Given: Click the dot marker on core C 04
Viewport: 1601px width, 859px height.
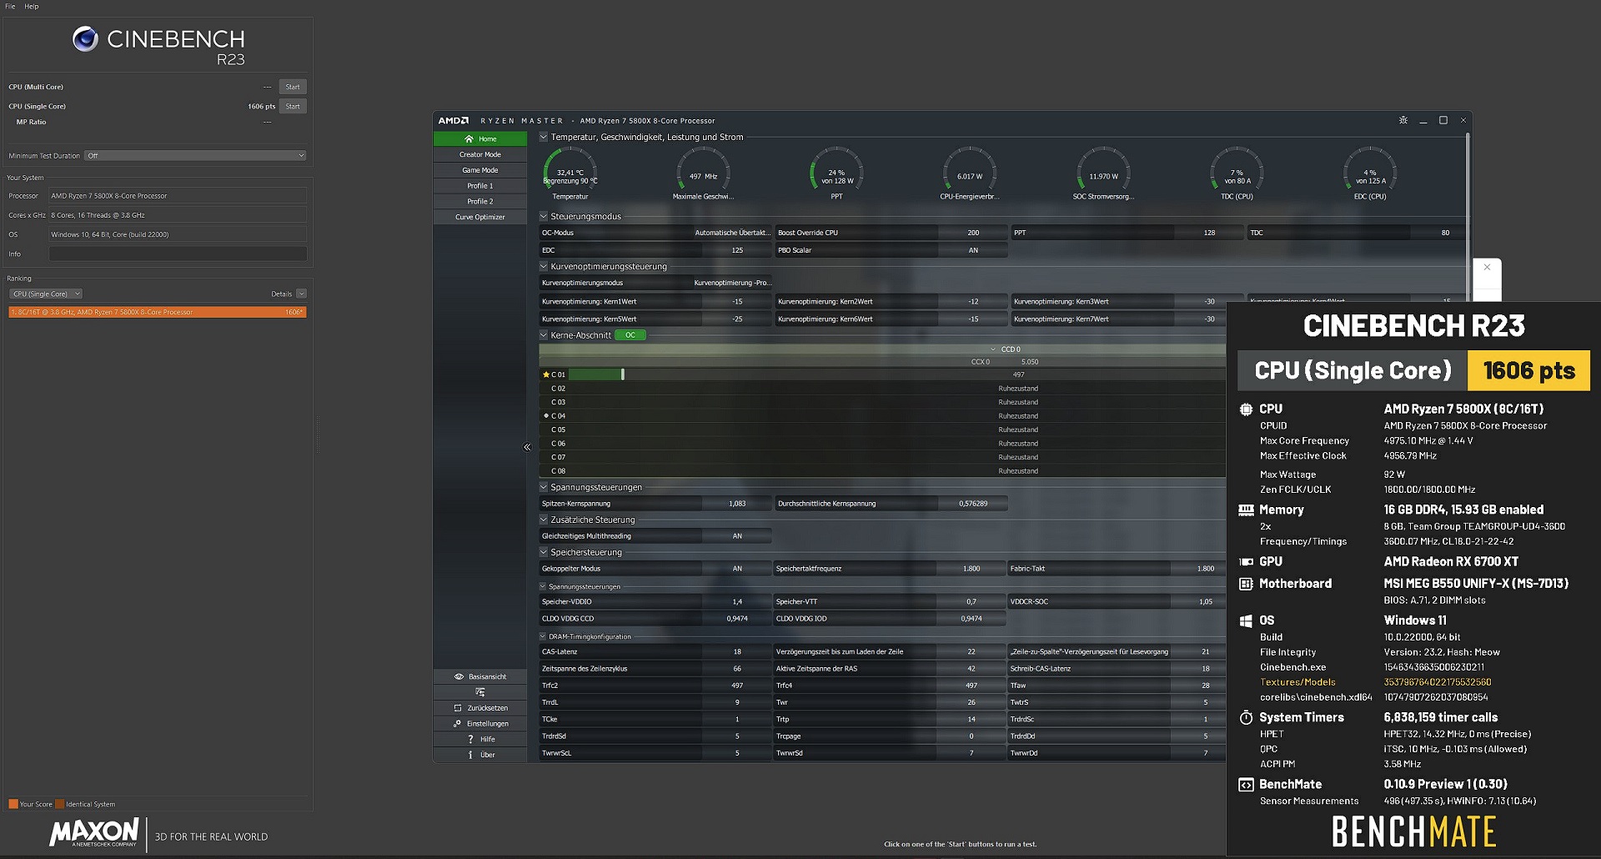Looking at the screenshot, I should (x=546, y=415).
